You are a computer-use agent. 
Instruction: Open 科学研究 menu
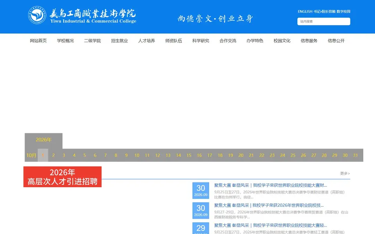click(x=201, y=41)
